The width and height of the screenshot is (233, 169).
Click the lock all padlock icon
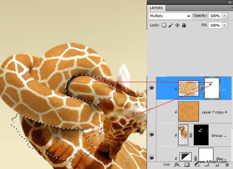[x=184, y=25]
